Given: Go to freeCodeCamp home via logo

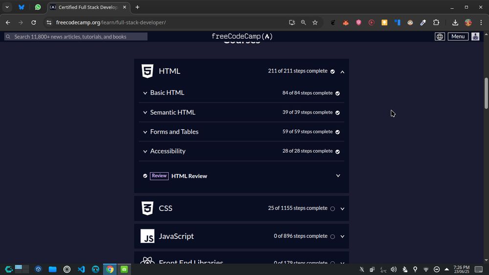Looking at the screenshot, I should [x=242, y=37].
